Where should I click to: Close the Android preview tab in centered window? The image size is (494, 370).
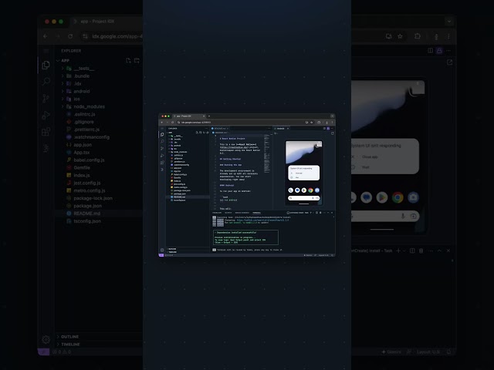point(288,129)
